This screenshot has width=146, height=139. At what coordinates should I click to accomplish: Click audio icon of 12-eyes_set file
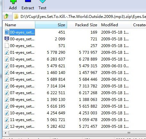click(7, 127)
